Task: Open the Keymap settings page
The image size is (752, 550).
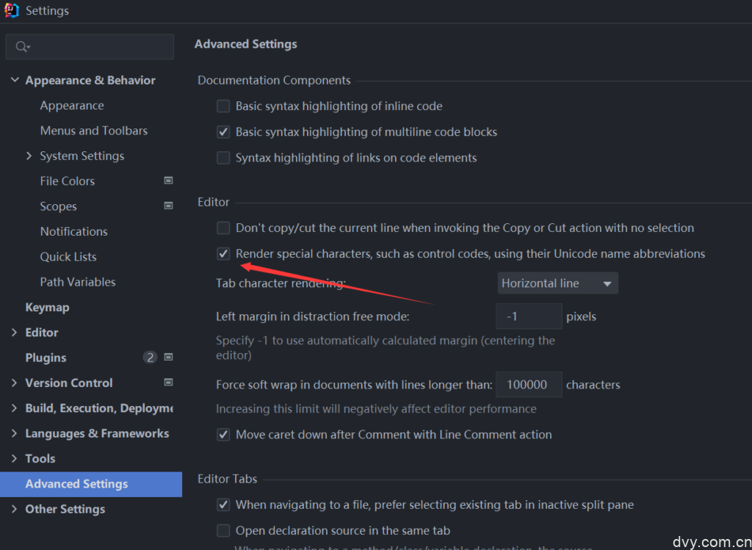Action: pos(47,307)
